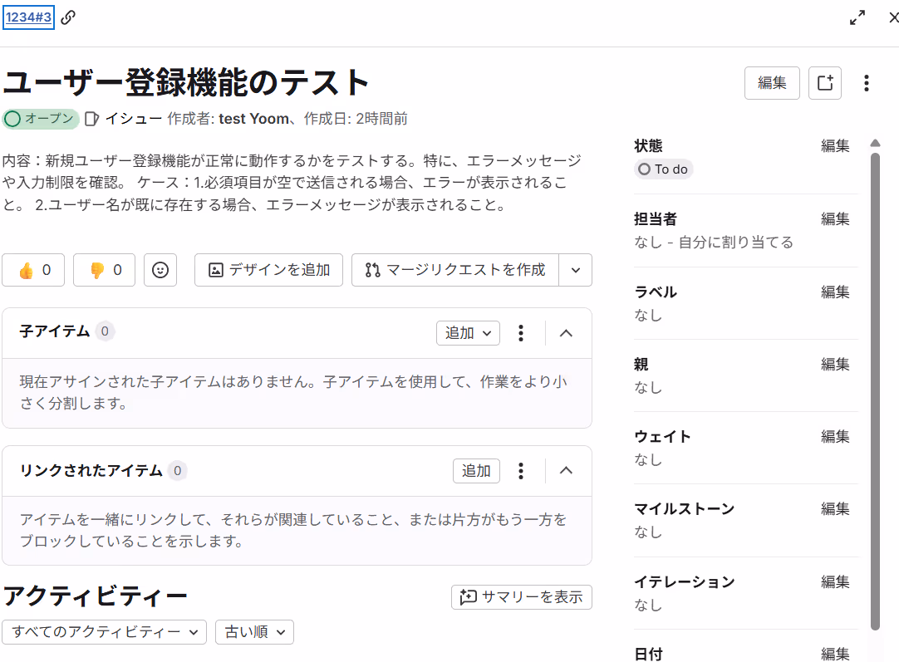This screenshot has width=899, height=662.
Task: Click the イシュー type label
Action: click(x=133, y=119)
